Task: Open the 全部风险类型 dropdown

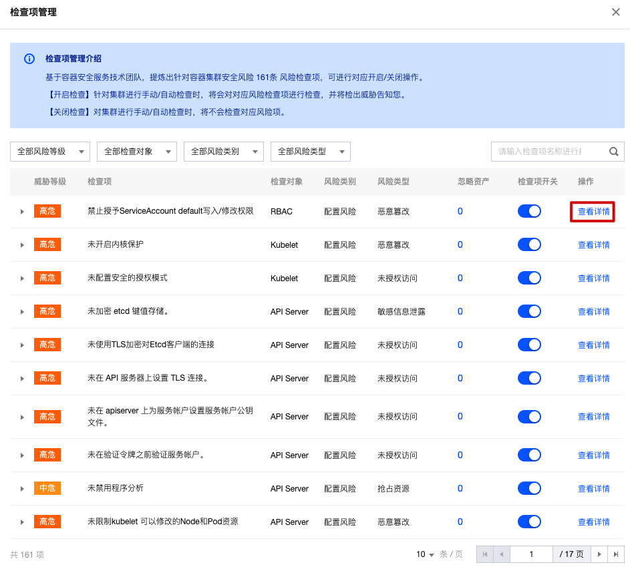Action: coord(310,152)
